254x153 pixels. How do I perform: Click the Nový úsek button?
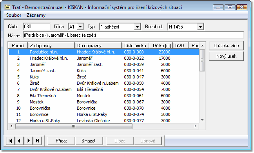(x=226, y=56)
